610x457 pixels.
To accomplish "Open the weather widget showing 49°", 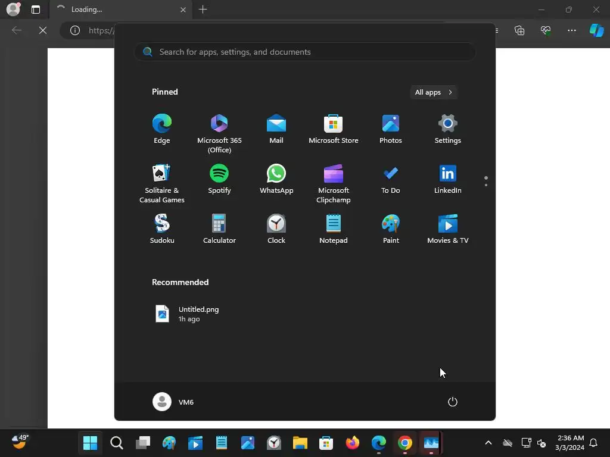I will tap(20, 442).
